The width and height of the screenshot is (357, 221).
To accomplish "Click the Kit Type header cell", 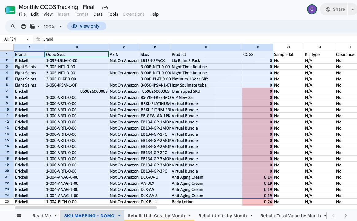I will click(x=320, y=54).
